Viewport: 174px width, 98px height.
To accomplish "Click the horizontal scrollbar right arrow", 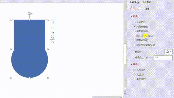I will (x=122, y=97).
